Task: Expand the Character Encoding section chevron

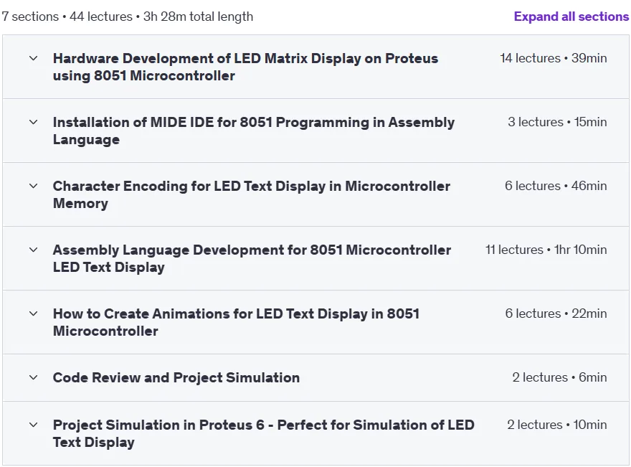Action: tap(34, 186)
